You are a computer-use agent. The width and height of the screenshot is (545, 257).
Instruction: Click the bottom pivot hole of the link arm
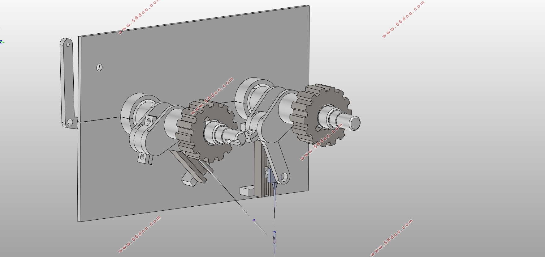[69, 122]
